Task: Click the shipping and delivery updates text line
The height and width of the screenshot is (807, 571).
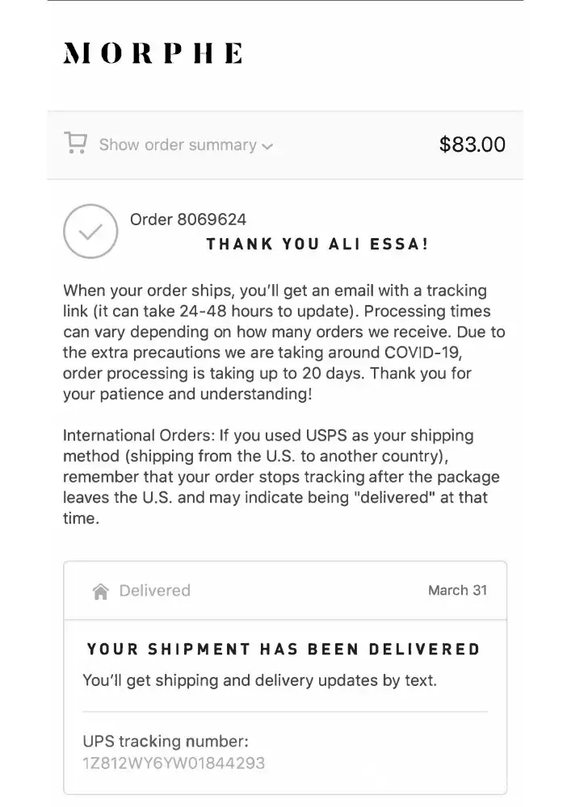Action: pyautogui.click(x=259, y=680)
